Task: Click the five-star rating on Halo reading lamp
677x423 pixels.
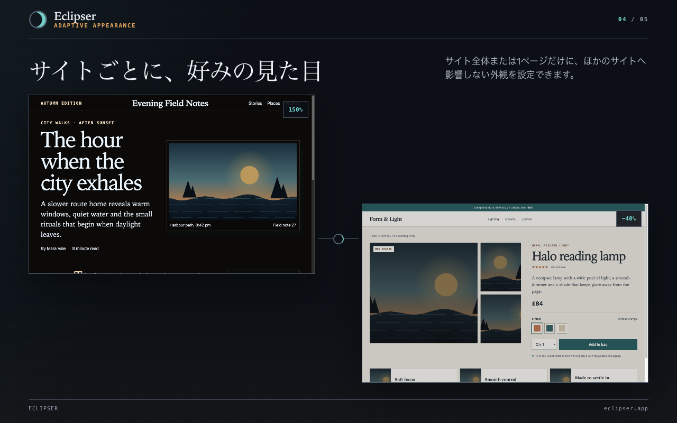Action: 540,267
